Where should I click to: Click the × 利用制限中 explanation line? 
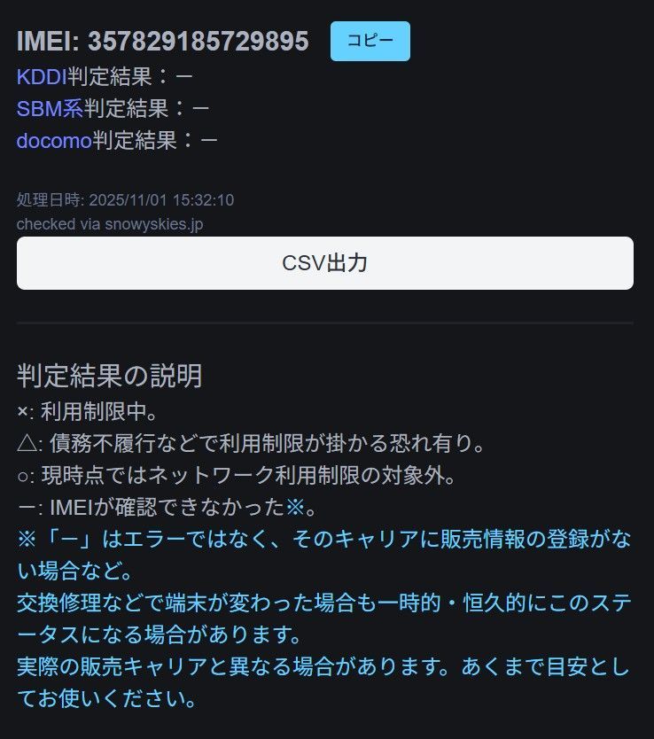(87, 411)
